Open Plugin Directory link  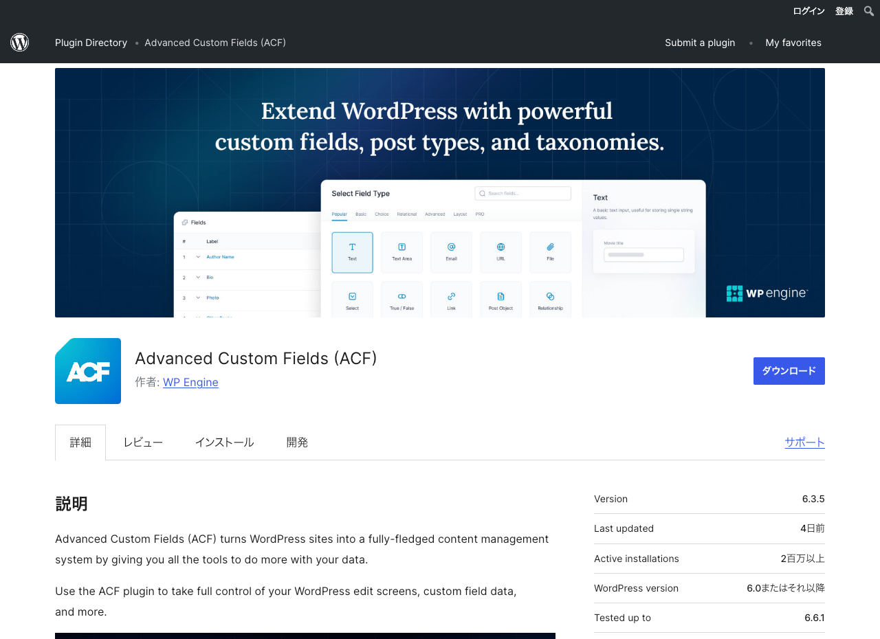[x=91, y=43]
